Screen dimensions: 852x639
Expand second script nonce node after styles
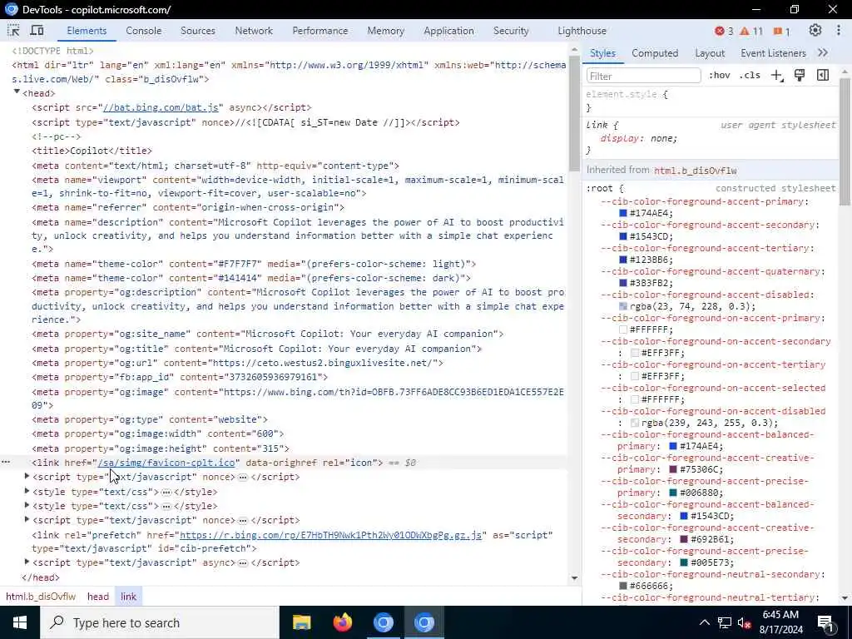(x=27, y=519)
